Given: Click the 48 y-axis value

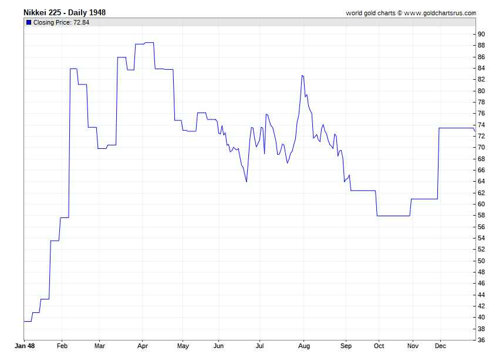Looking at the screenshot, I should click(x=481, y=272).
